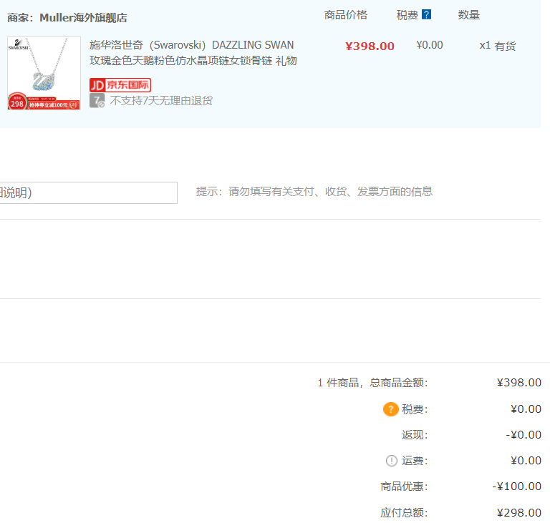Click the x1 有货 quantity text
The width and height of the screenshot is (550, 523).
coord(498,46)
